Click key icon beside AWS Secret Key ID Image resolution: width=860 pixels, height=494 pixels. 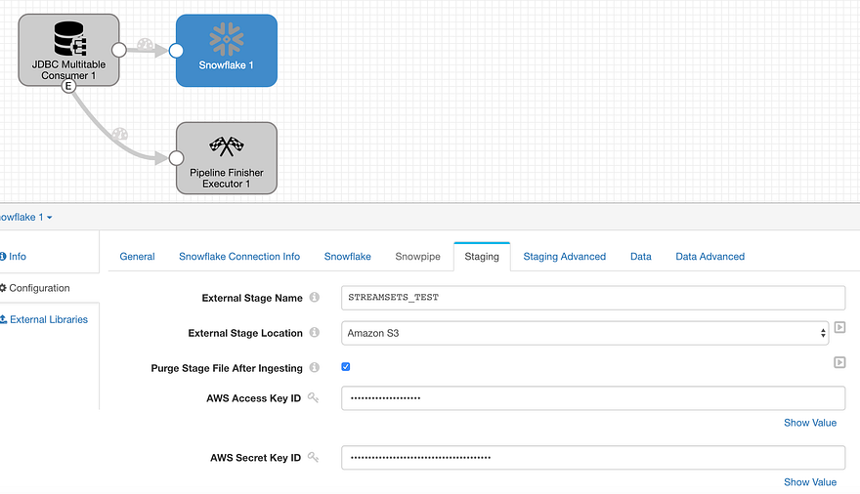(313, 457)
